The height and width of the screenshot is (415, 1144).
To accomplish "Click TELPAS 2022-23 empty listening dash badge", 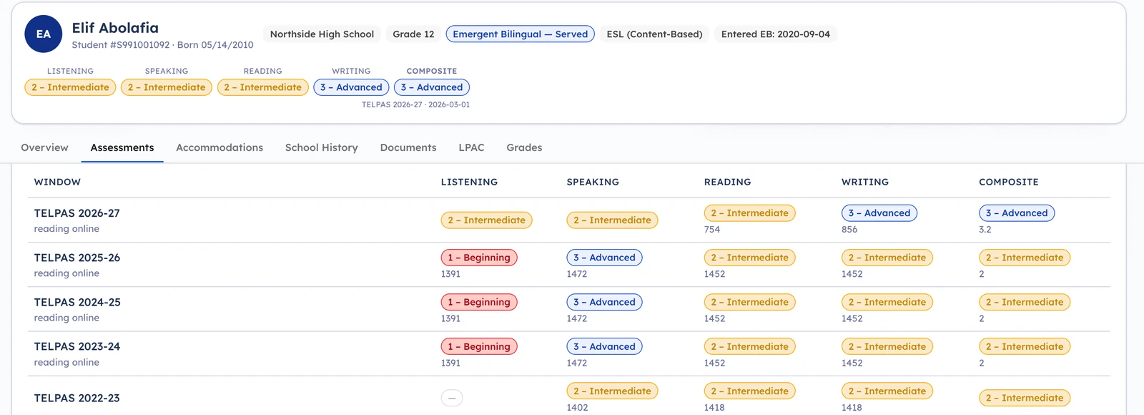I will pos(452,398).
